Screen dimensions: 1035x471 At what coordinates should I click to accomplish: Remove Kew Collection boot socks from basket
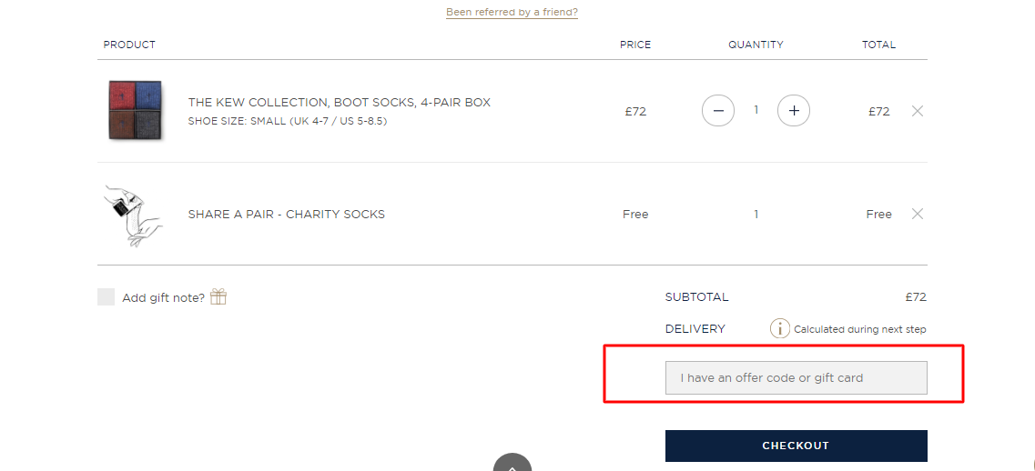click(917, 111)
